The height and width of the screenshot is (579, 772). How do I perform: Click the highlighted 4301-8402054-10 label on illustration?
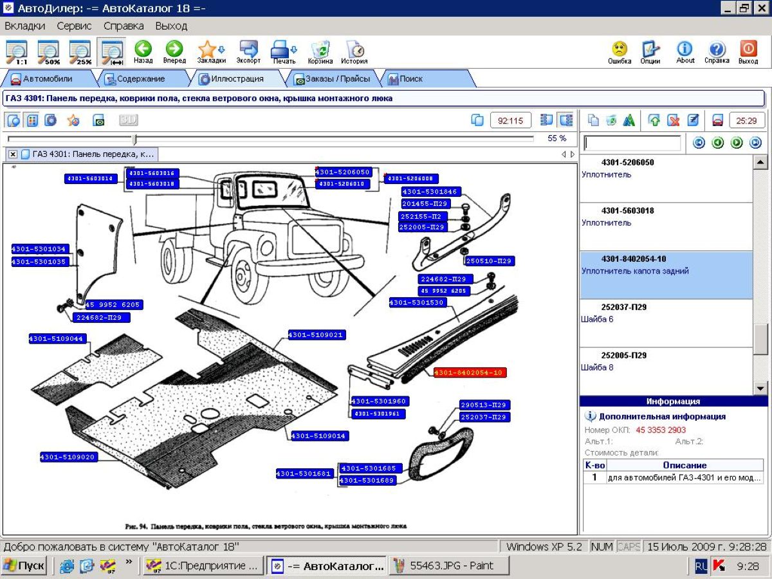[470, 372]
